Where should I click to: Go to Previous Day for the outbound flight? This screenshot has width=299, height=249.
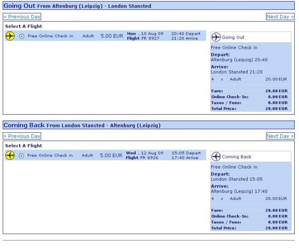click(22, 17)
